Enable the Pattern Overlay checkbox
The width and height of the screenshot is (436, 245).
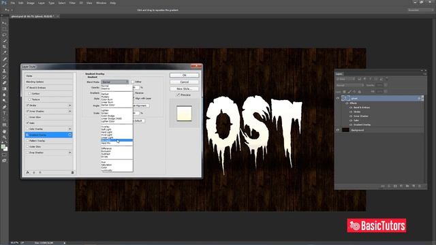click(x=27, y=141)
